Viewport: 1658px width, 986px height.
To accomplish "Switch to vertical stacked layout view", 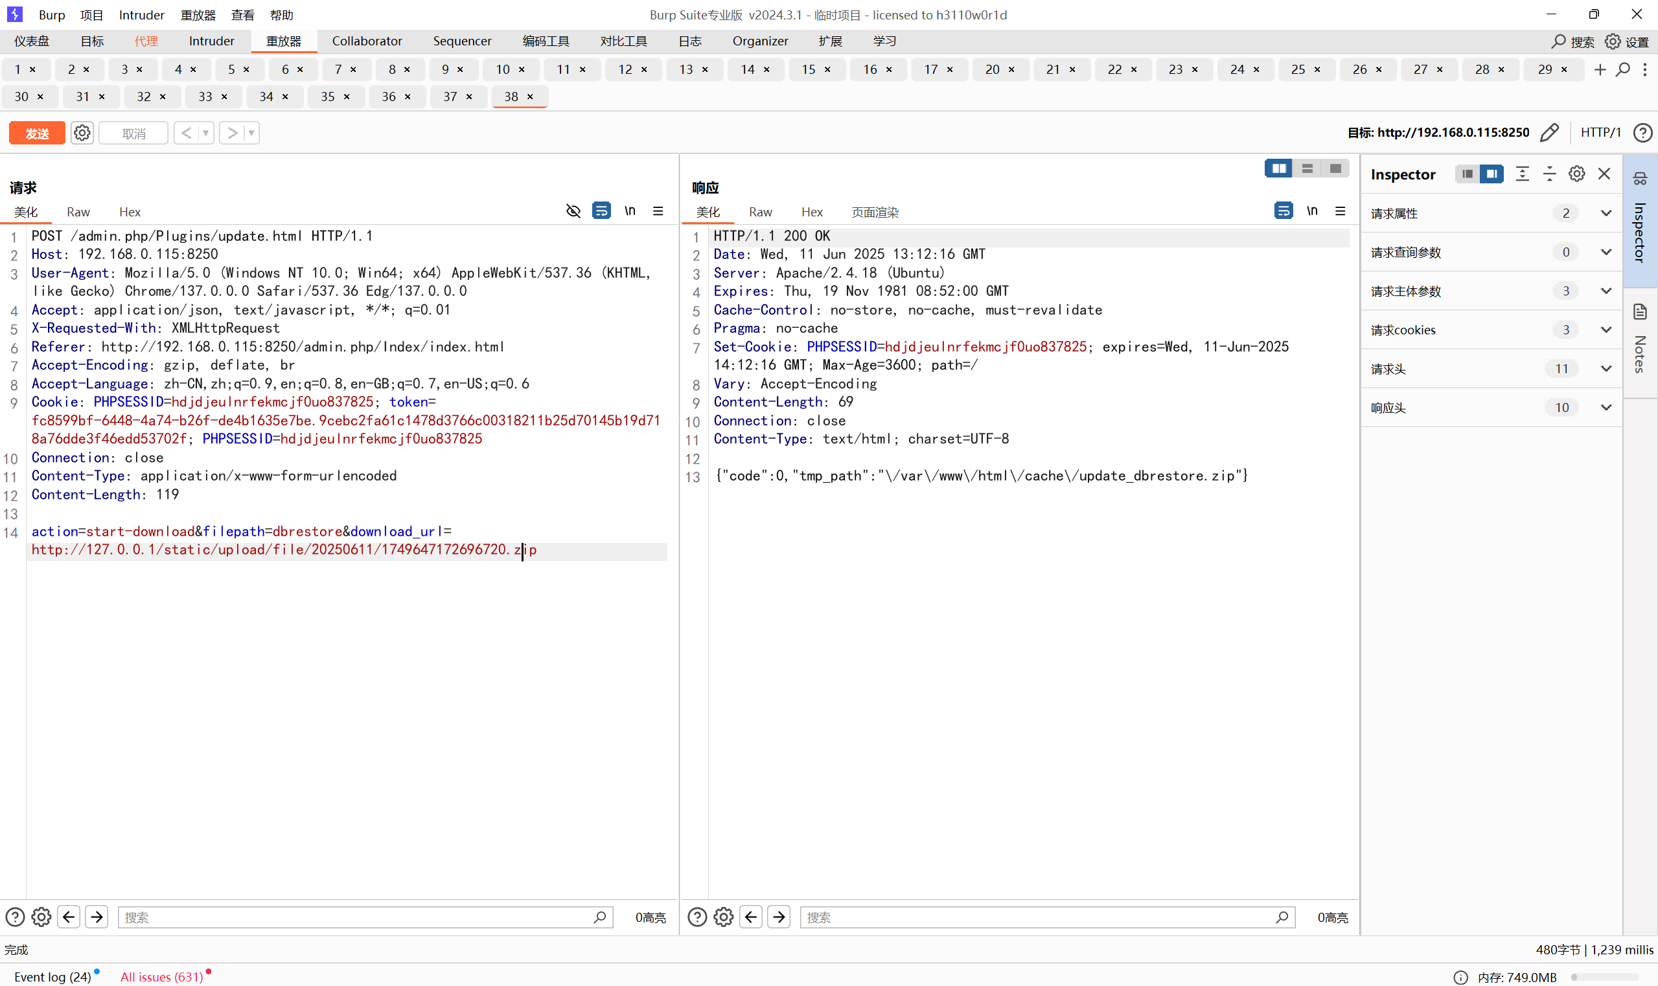I will [x=1307, y=169].
